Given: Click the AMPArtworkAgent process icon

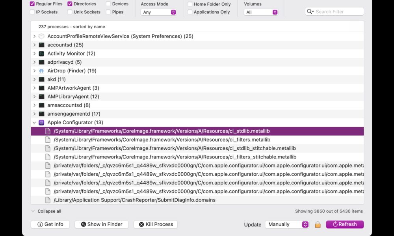Looking at the screenshot, I should point(41,88).
